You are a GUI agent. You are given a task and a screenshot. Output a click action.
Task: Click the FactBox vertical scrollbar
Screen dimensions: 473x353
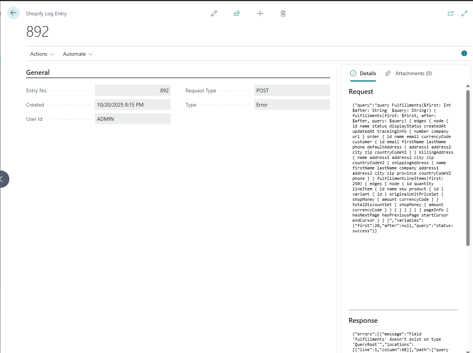point(468,168)
